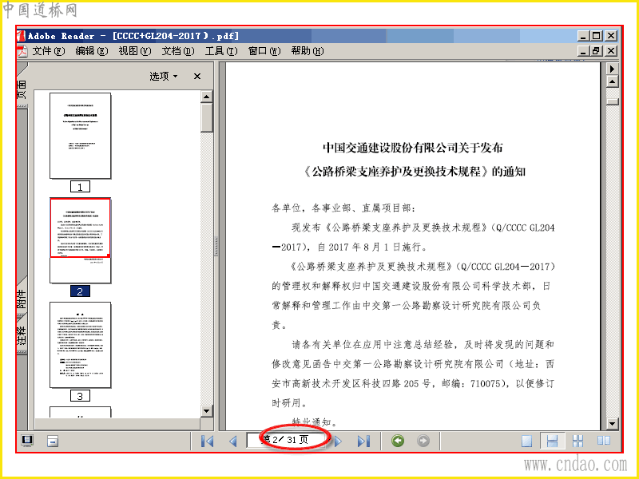Minimize the Adobe Reader window
Screen dimensions: 639x479
click(584, 36)
